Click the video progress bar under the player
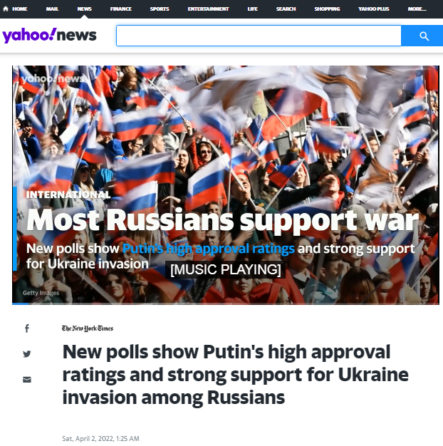 226,304
